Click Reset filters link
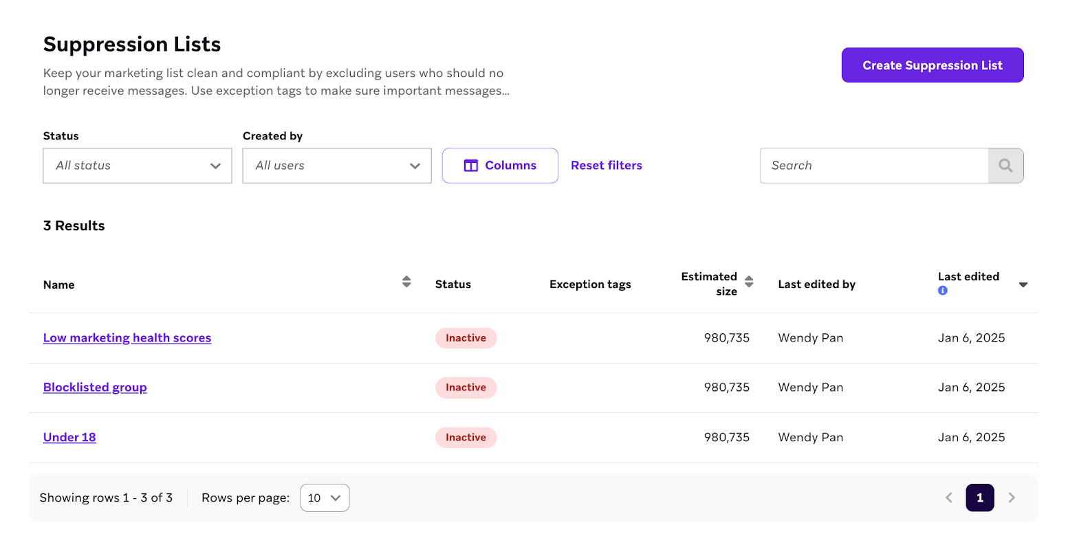The height and width of the screenshot is (558, 1068). (x=607, y=166)
